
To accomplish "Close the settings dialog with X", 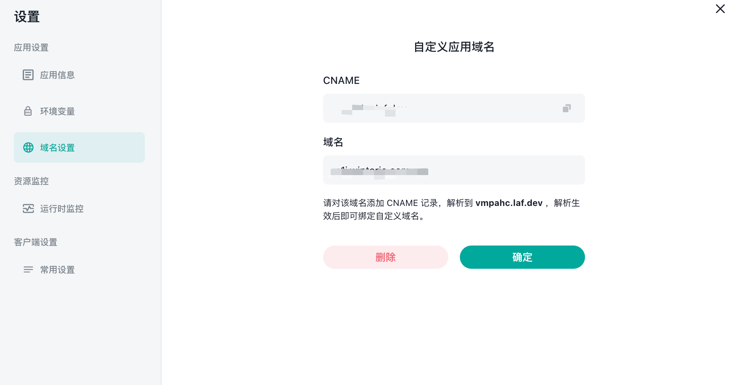I will click(720, 9).
